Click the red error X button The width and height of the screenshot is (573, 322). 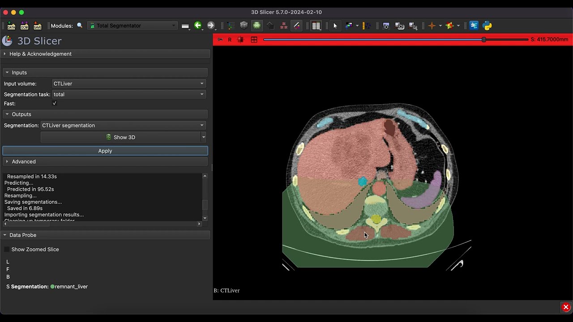click(x=566, y=307)
